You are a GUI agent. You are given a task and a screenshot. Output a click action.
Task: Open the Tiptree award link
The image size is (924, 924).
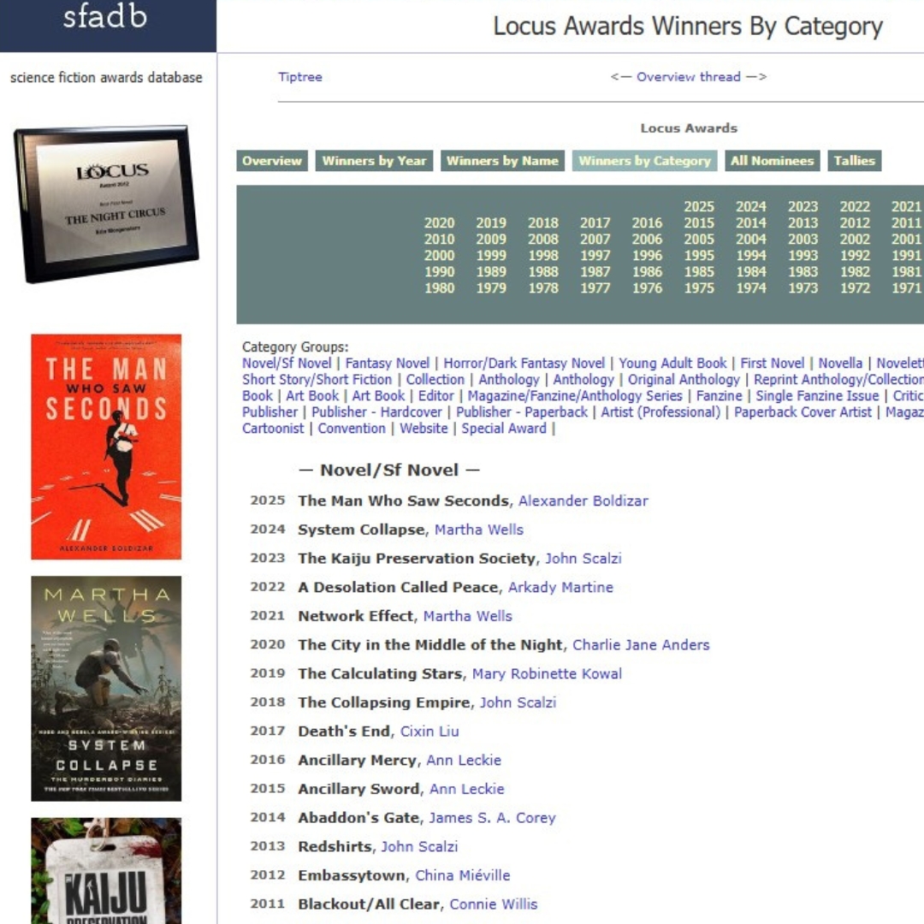pyautogui.click(x=300, y=77)
